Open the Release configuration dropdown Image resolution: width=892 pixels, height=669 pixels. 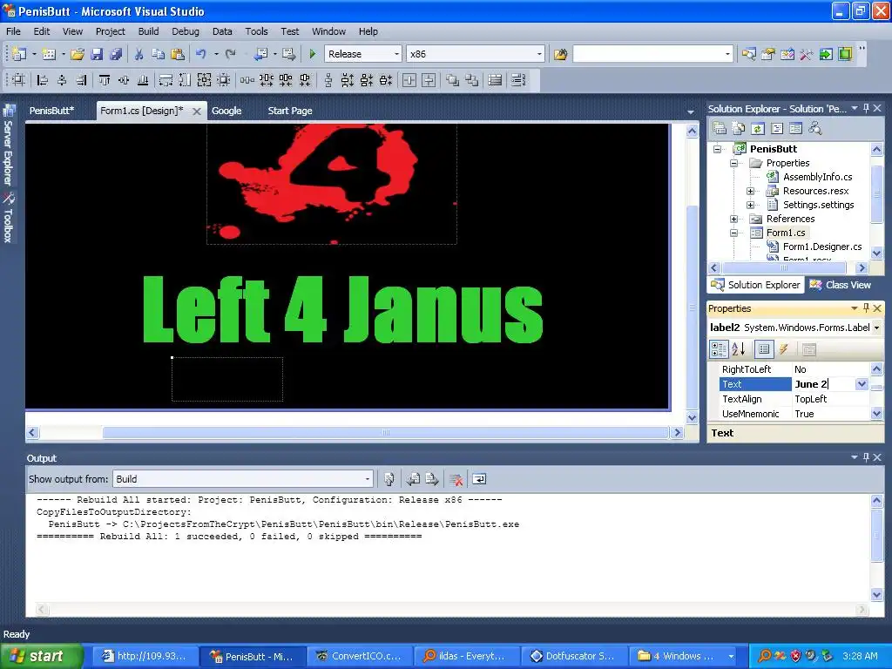[x=397, y=54]
